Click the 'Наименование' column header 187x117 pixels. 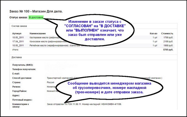(38, 33)
